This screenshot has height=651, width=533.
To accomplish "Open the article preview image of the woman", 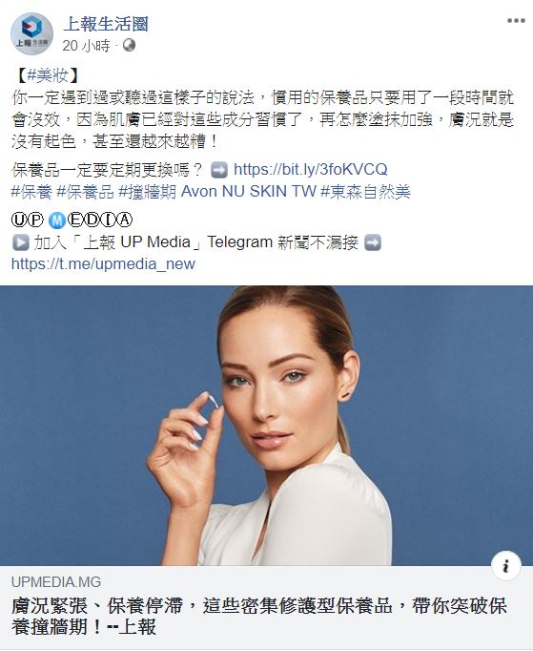I will (x=266, y=426).
